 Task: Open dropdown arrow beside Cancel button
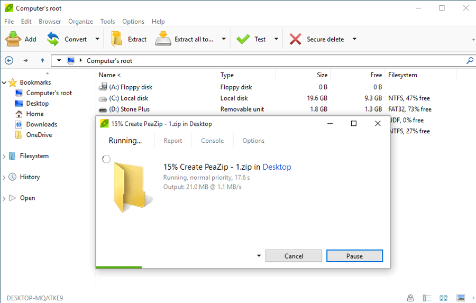pos(259,255)
